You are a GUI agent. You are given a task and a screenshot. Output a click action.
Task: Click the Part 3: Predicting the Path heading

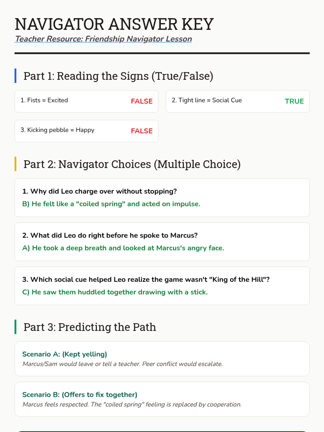coord(90,327)
